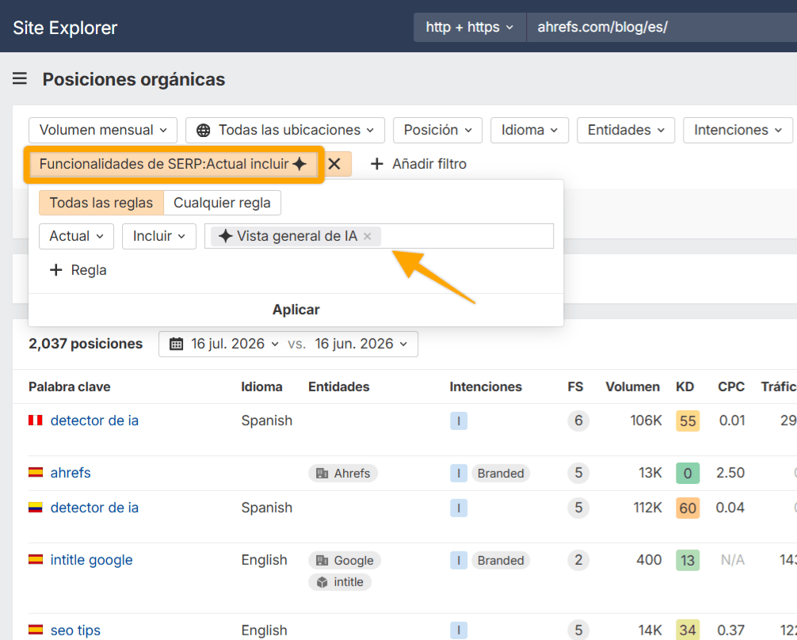Open Peru detector de ia keyword link
The height and width of the screenshot is (640, 797).
94,421
